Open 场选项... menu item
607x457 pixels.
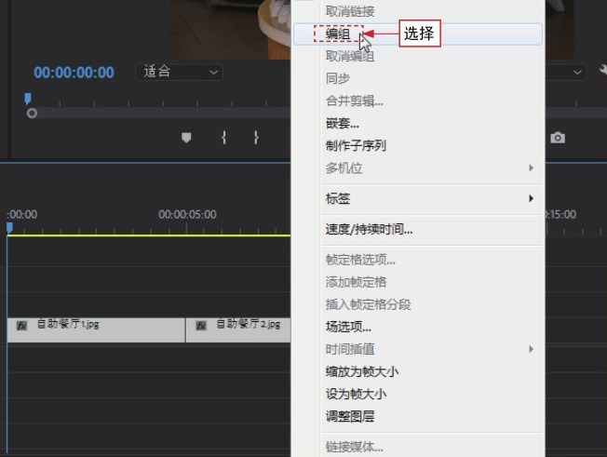[418, 327]
